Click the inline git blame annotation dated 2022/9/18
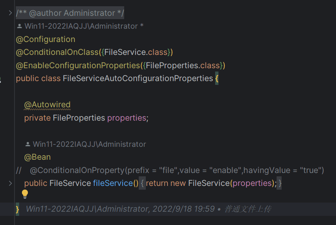336x225 pixels. [149, 209]
